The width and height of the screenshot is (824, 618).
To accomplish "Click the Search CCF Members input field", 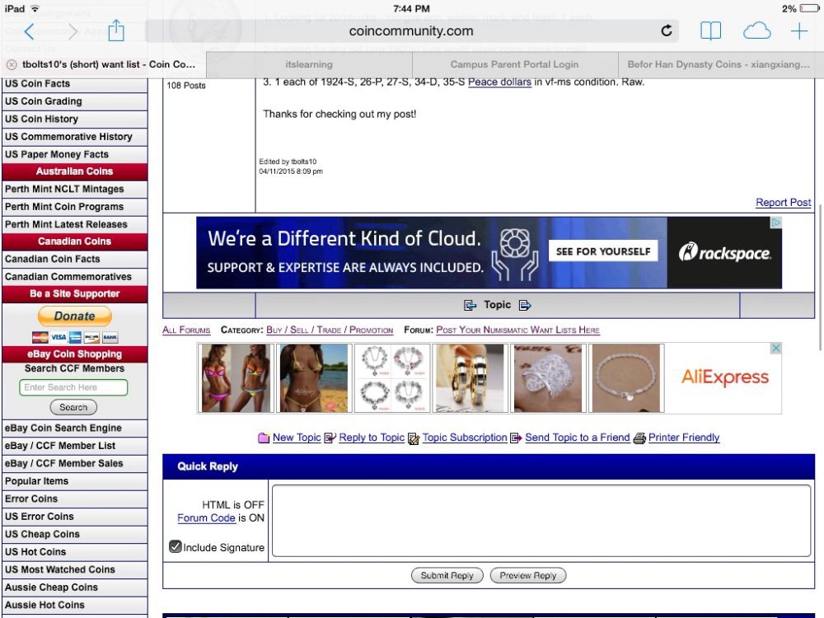I will coord(73,387).
